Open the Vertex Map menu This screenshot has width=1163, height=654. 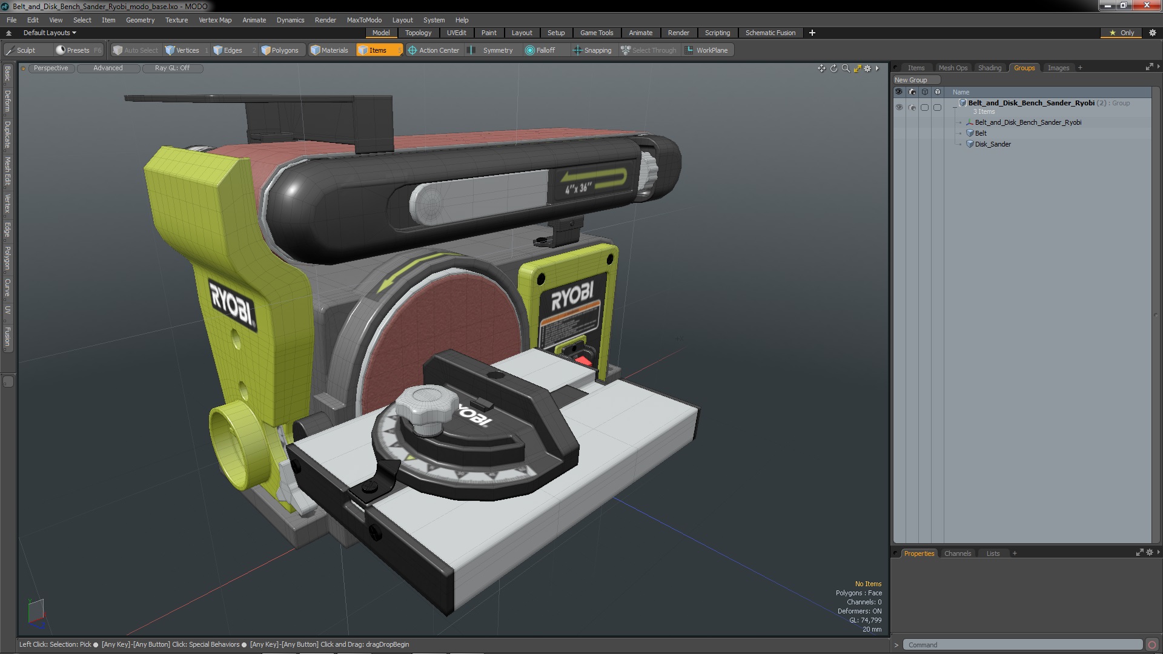click(x=215, y=20)
